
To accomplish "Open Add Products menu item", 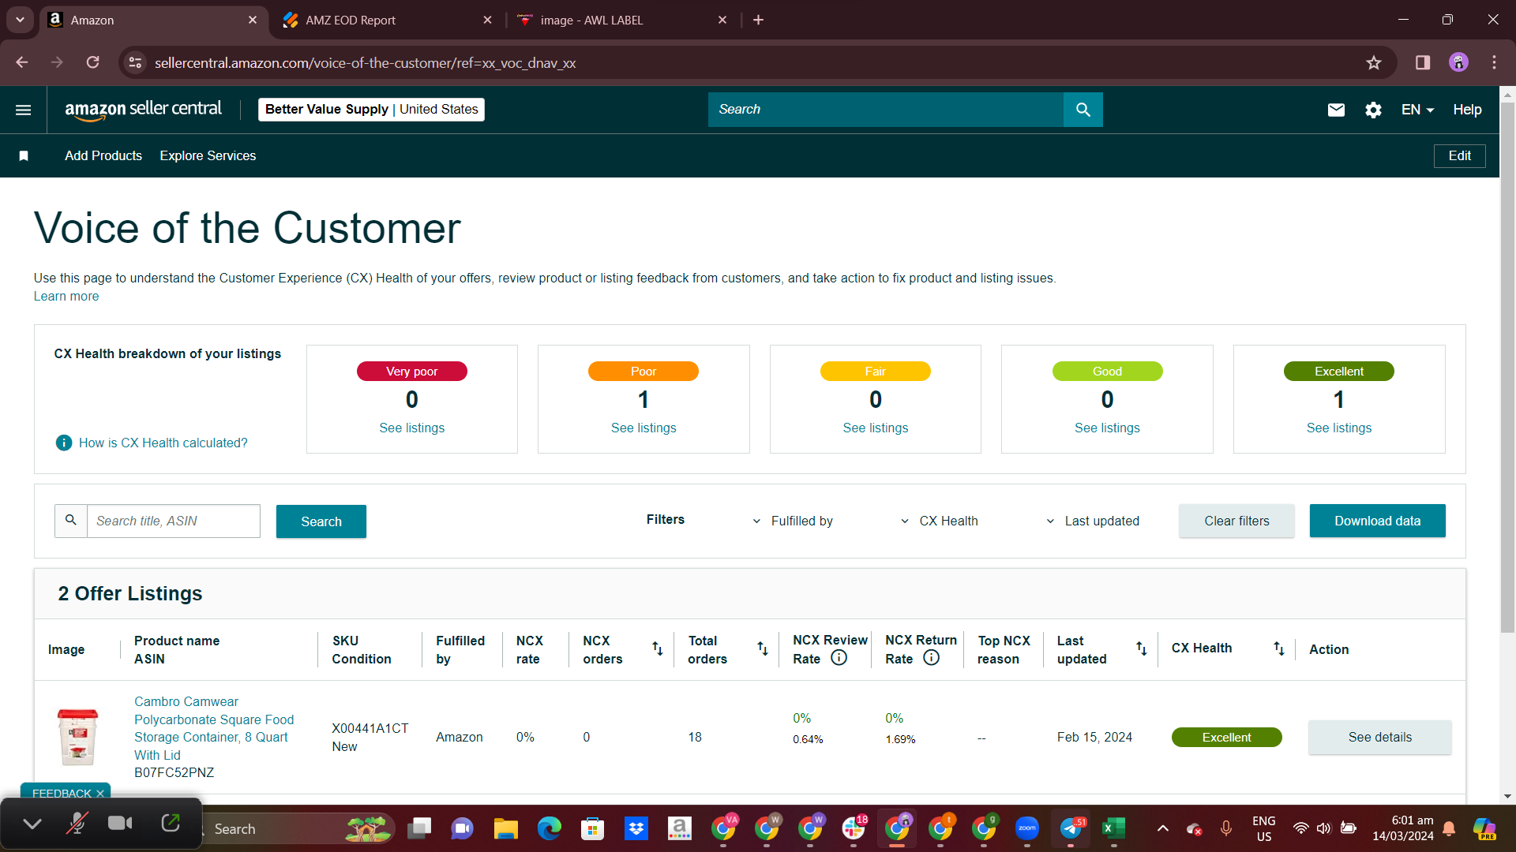I will (103, 156).
